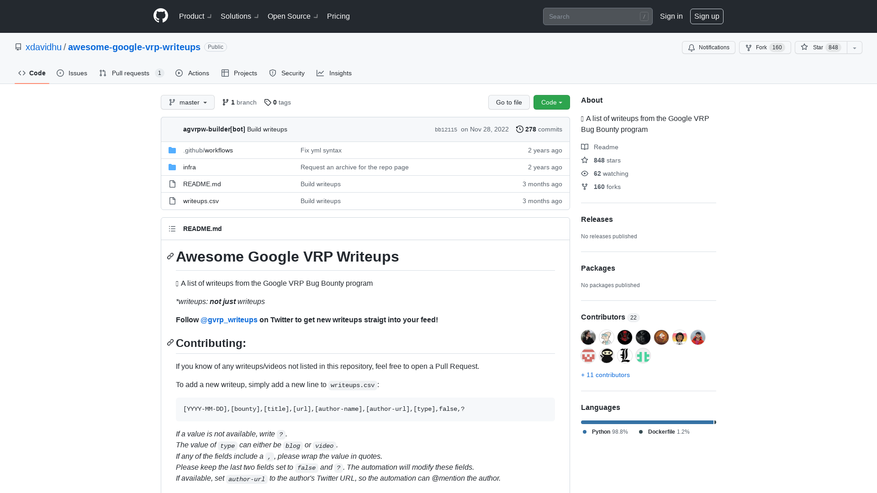Open the green pixel contributor avatar
877x493 pixels.
[x=643, y=356]
